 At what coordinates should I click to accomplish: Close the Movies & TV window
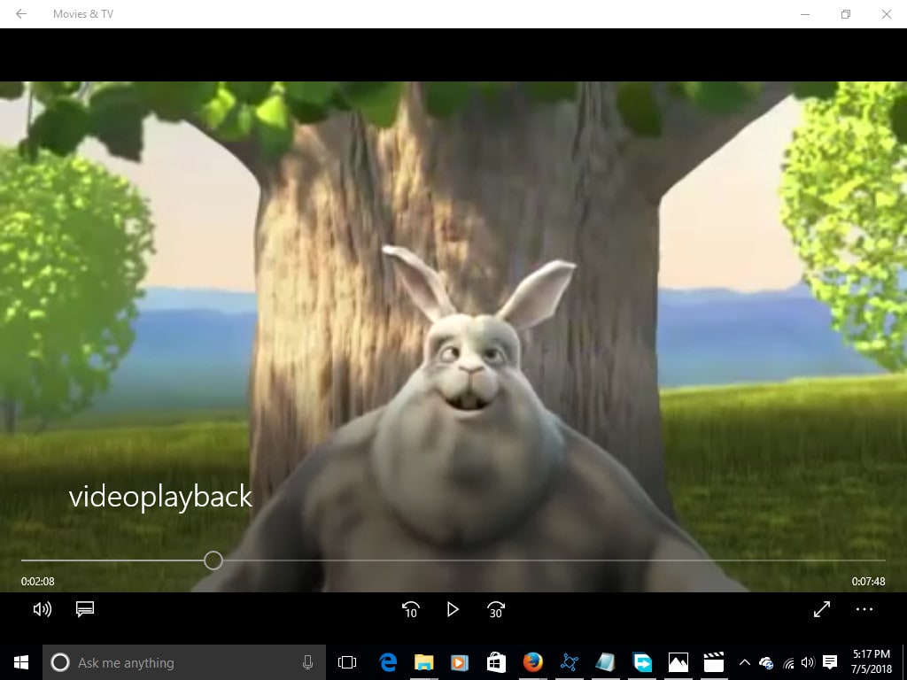886,14
